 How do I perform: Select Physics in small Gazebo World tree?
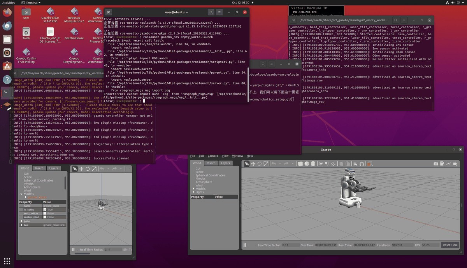point(29,184)
